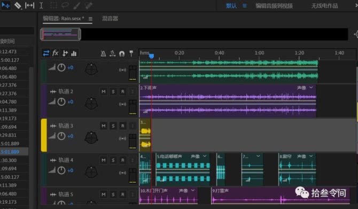Switch to the 混音器 tab
358x209 pixels.
(x=110, y=19)
